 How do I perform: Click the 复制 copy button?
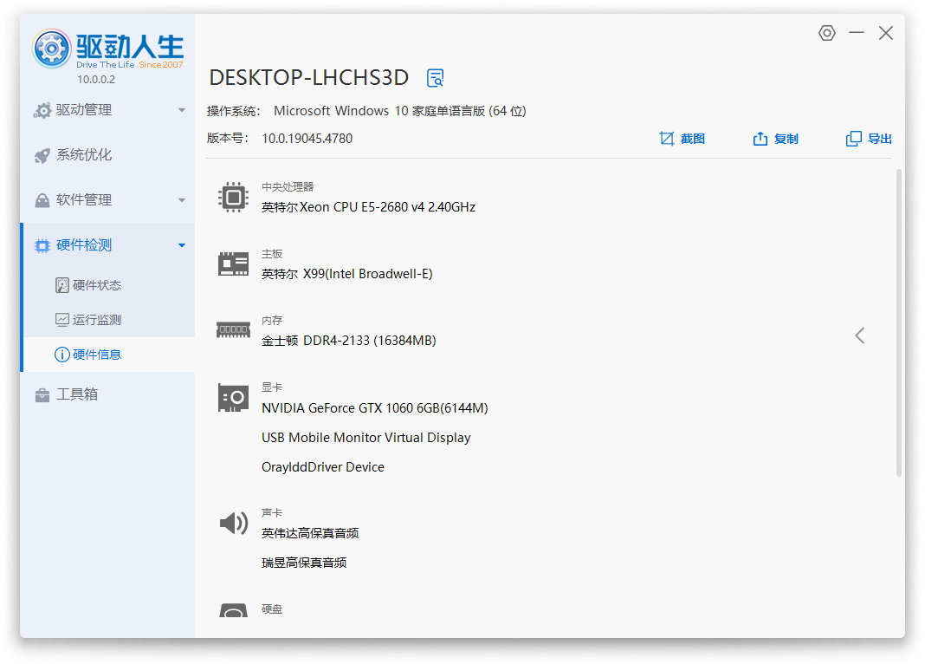click(775, 139)
